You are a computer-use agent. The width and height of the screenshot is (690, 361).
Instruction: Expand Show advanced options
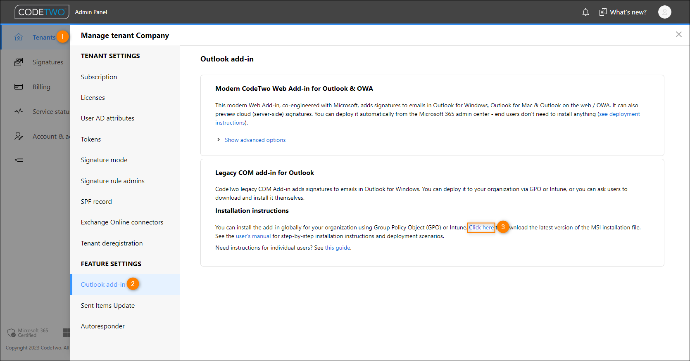click(255, 140)
